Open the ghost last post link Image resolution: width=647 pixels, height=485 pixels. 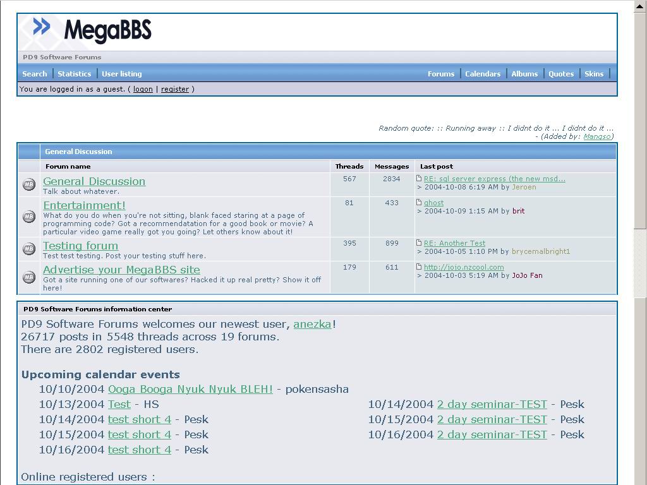[x=433, y=203]
